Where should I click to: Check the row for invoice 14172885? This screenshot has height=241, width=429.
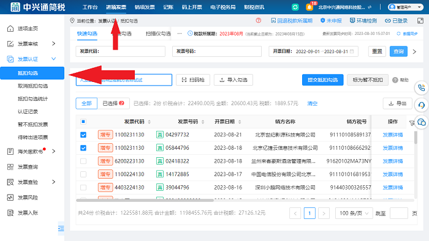(x=83, y=174)
